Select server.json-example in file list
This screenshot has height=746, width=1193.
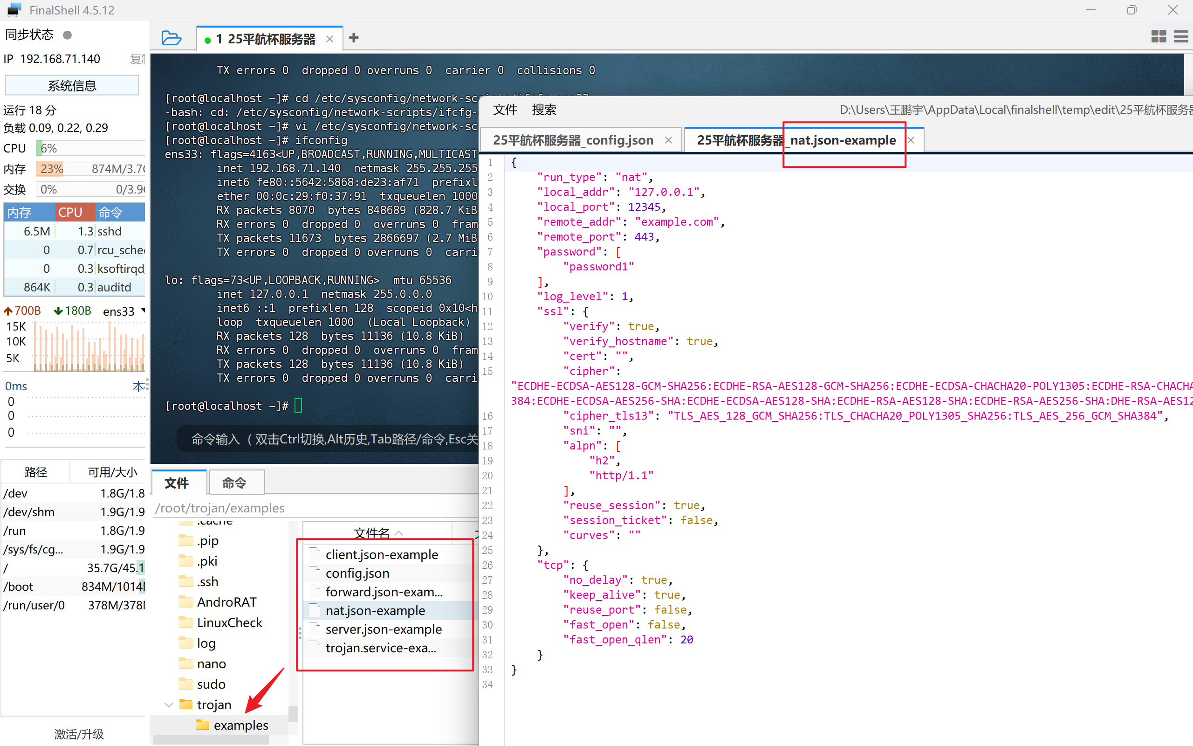pos(384,629)
